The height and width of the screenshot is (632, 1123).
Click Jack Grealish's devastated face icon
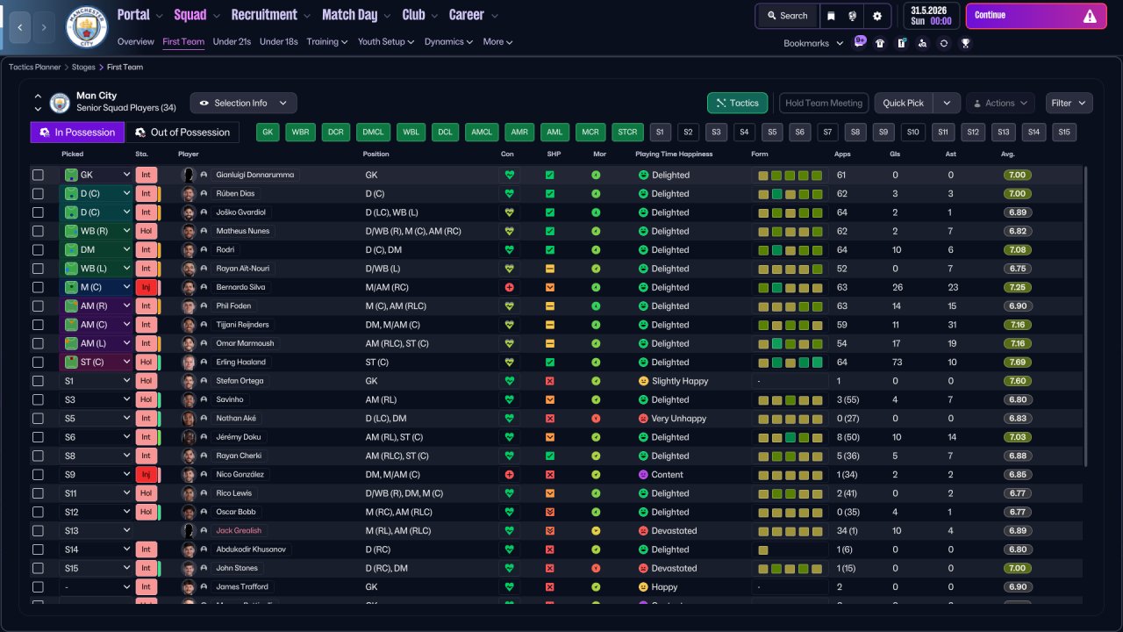[x=643, y=531]
